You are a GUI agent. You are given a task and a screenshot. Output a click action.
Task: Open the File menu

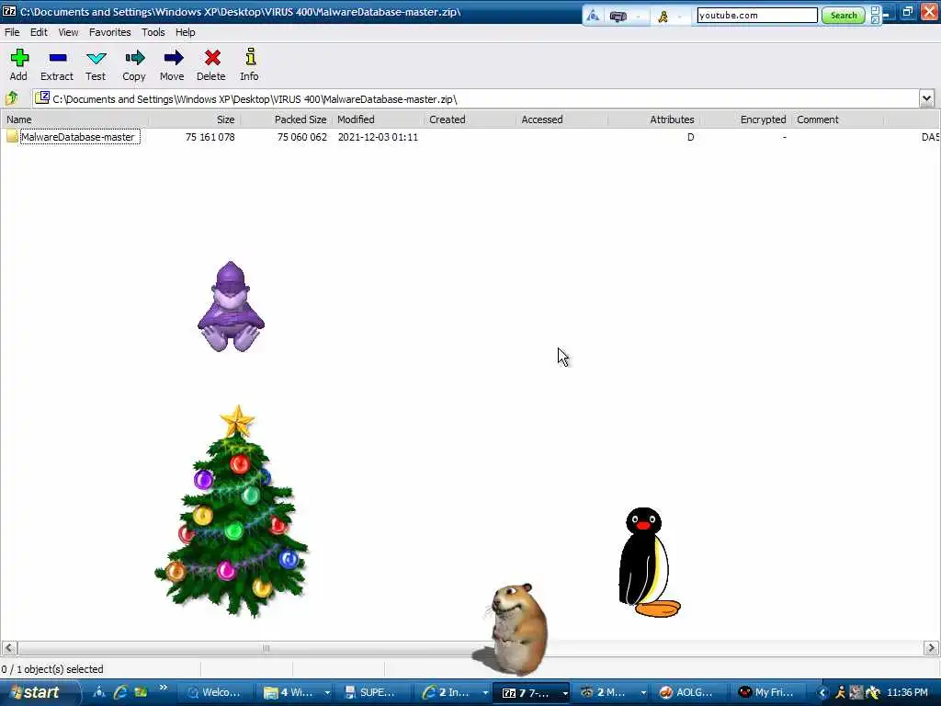(x=12, y=32)
